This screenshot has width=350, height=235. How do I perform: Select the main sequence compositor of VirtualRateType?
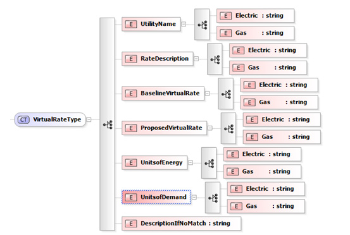(x=108, y=124)
